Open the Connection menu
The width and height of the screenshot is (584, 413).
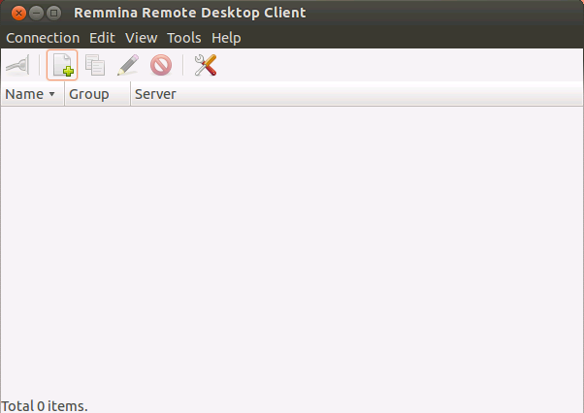click(43, 38)
